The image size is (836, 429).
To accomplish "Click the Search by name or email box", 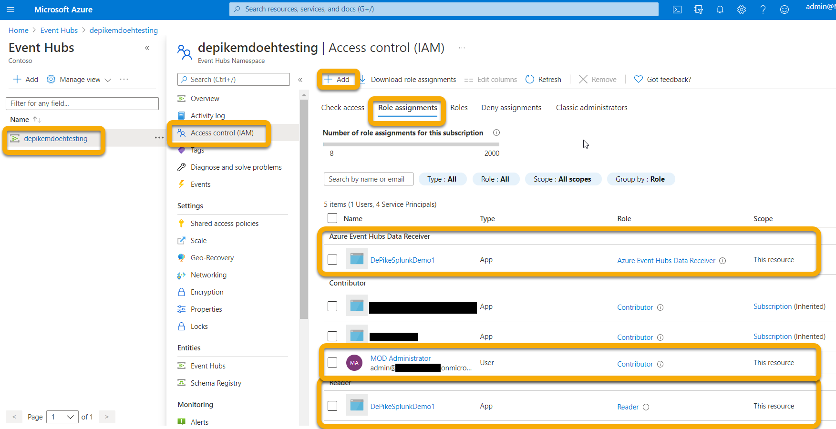I will 368,179.
